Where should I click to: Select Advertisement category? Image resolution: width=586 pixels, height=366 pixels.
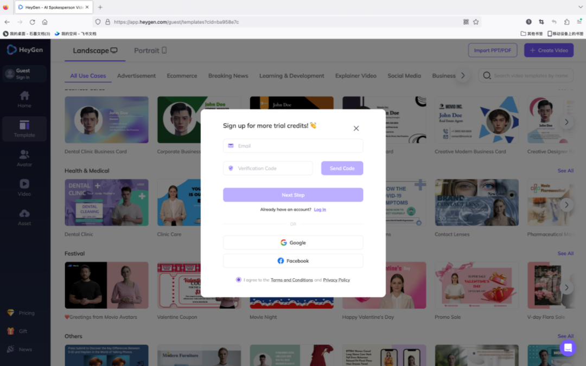click(136, 75)
